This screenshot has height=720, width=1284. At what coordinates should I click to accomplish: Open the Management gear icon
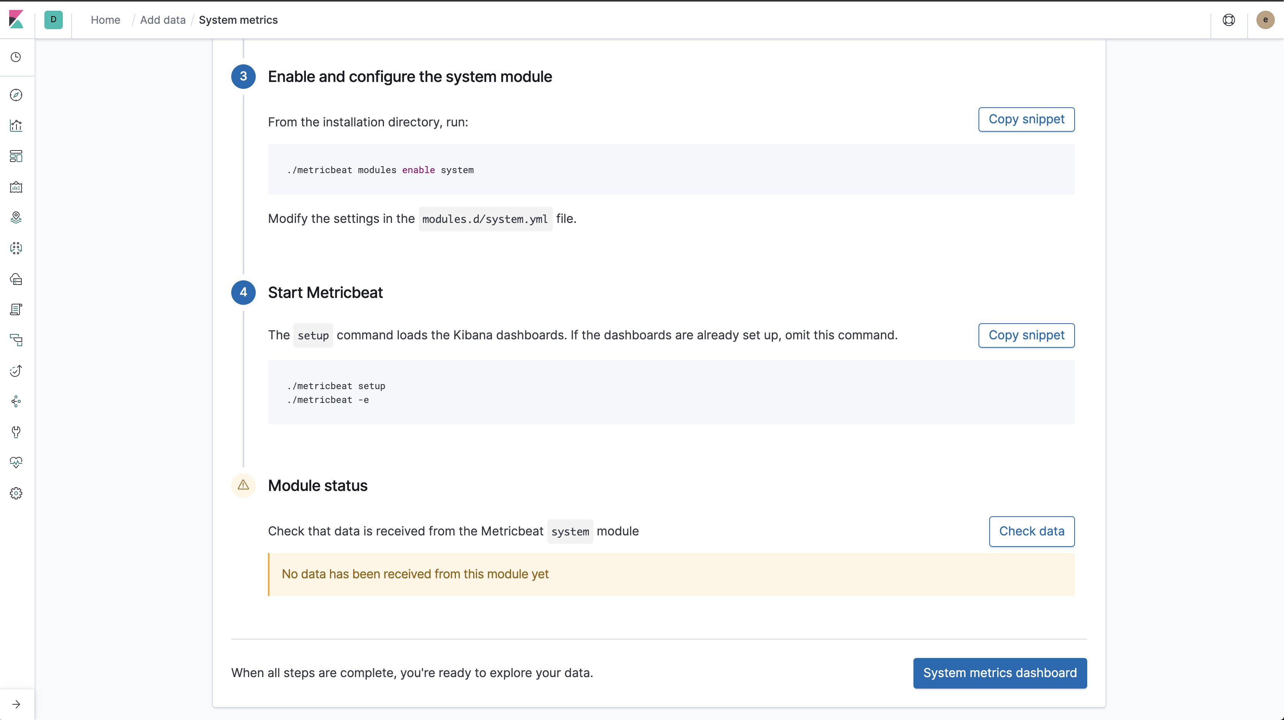coord(16,493)
